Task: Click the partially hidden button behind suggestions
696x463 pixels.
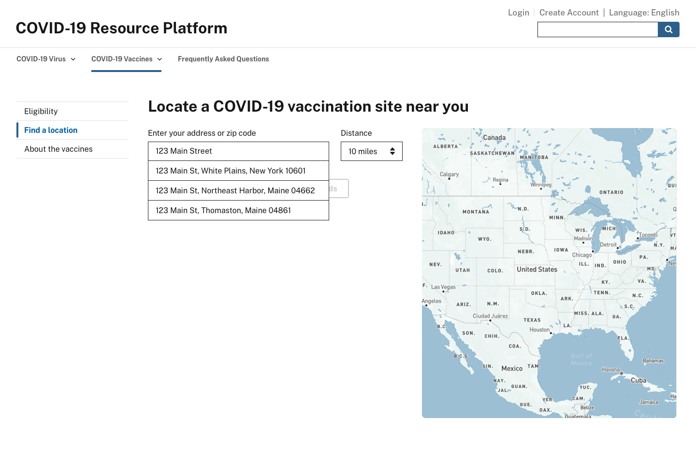Action: (339, 188)
